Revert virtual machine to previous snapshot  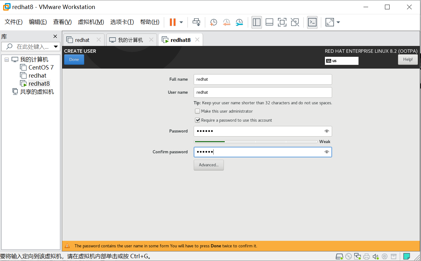point(226,22)
